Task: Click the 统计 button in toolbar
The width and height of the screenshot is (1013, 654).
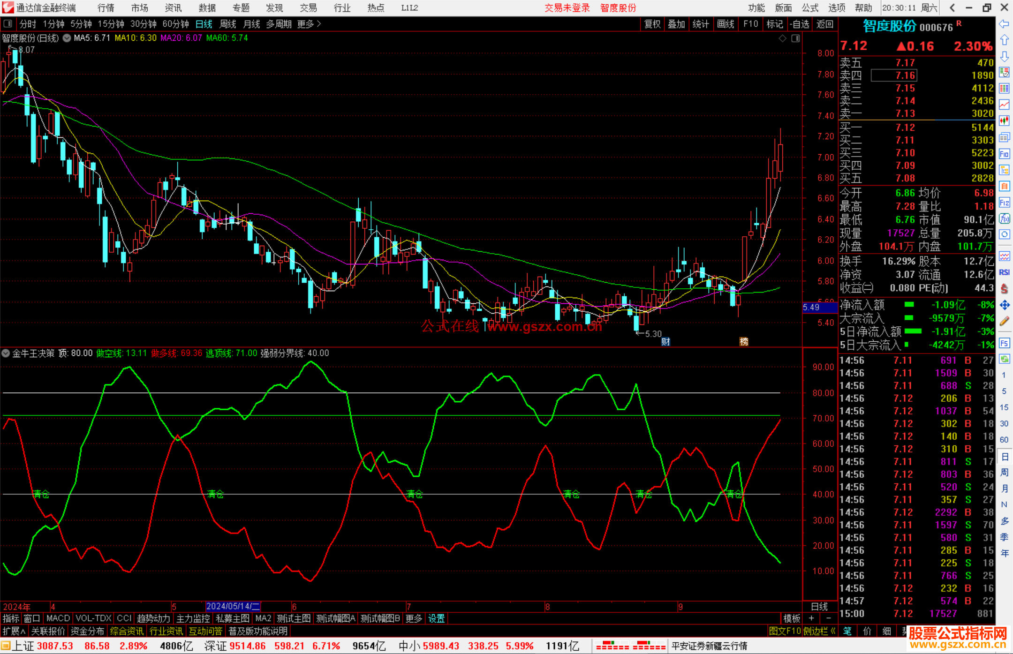Action: tap(701, 24)
